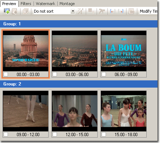The image size is (160, 143).
Task: Select the La Boum title thumbnail
Action: click(x=124, y=51)
